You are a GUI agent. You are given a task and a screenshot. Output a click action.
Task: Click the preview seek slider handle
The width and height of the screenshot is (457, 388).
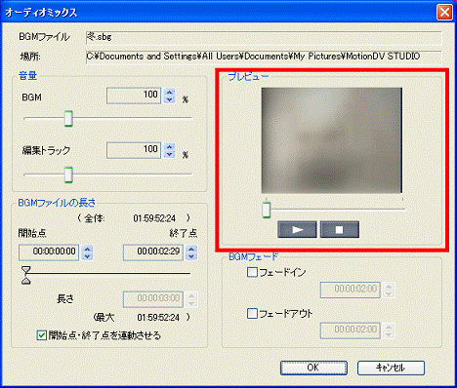(x=267, y=210)
